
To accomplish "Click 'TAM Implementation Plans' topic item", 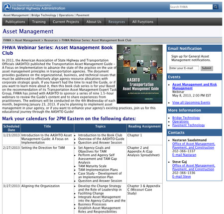I will point(98,170).
